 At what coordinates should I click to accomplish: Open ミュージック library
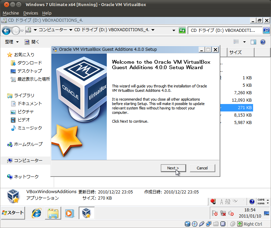[26, 128]
